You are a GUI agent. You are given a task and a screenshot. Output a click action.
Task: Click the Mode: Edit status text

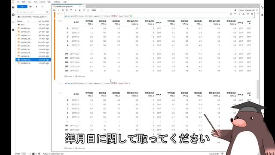pos(214,154)
